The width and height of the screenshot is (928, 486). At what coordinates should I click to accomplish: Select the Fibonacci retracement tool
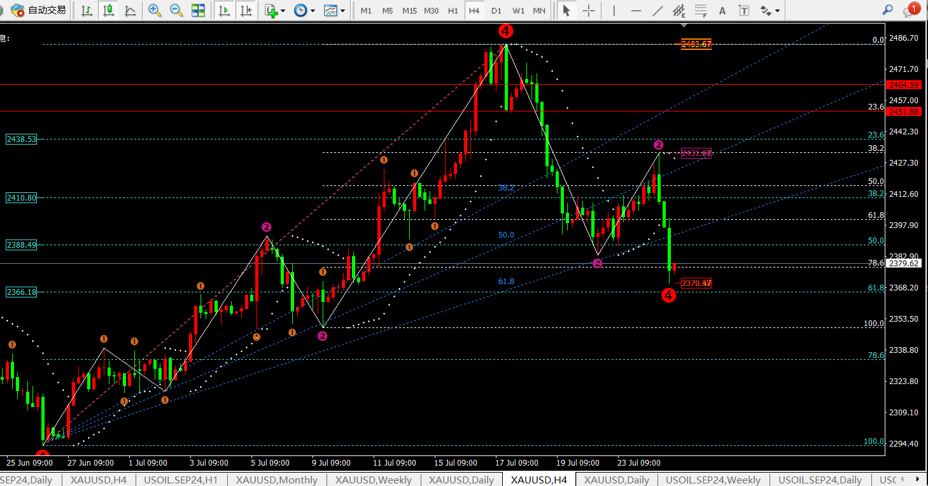701,10
